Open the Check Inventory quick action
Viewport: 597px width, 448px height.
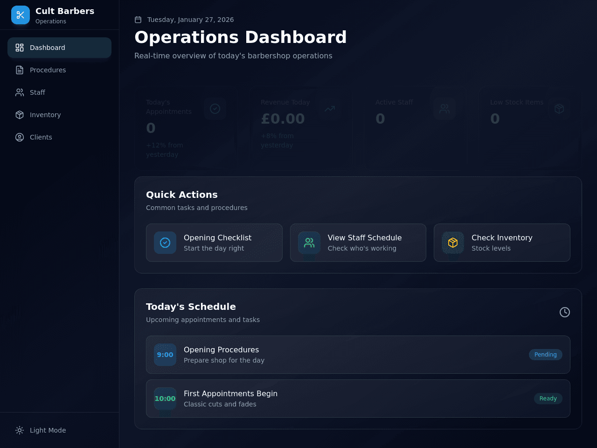(x=502, y=243)
